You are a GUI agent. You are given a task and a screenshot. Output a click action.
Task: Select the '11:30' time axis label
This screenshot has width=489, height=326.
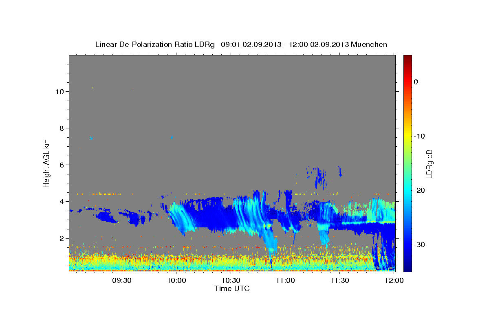coord(339,281)
